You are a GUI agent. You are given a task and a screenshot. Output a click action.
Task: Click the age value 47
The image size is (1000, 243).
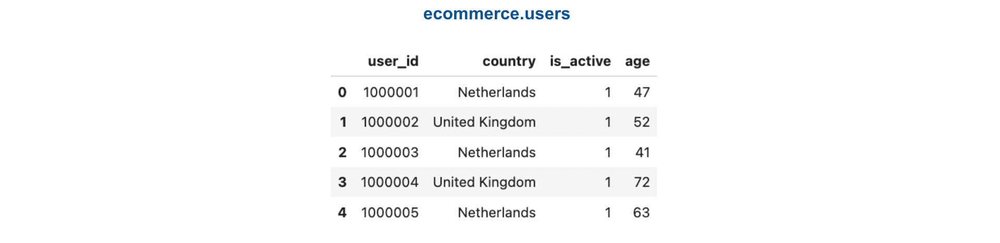click(641, 92)
